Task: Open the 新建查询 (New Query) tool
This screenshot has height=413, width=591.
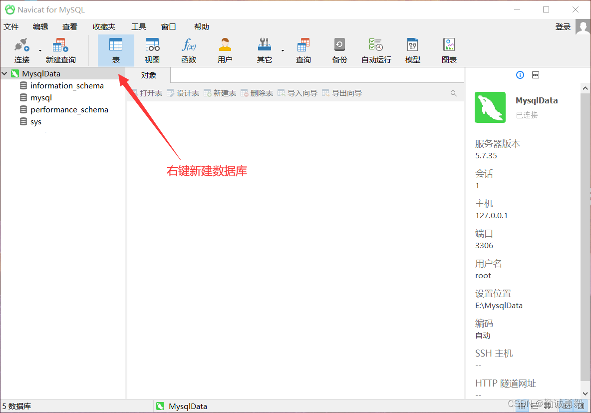Action: point(60,50)
